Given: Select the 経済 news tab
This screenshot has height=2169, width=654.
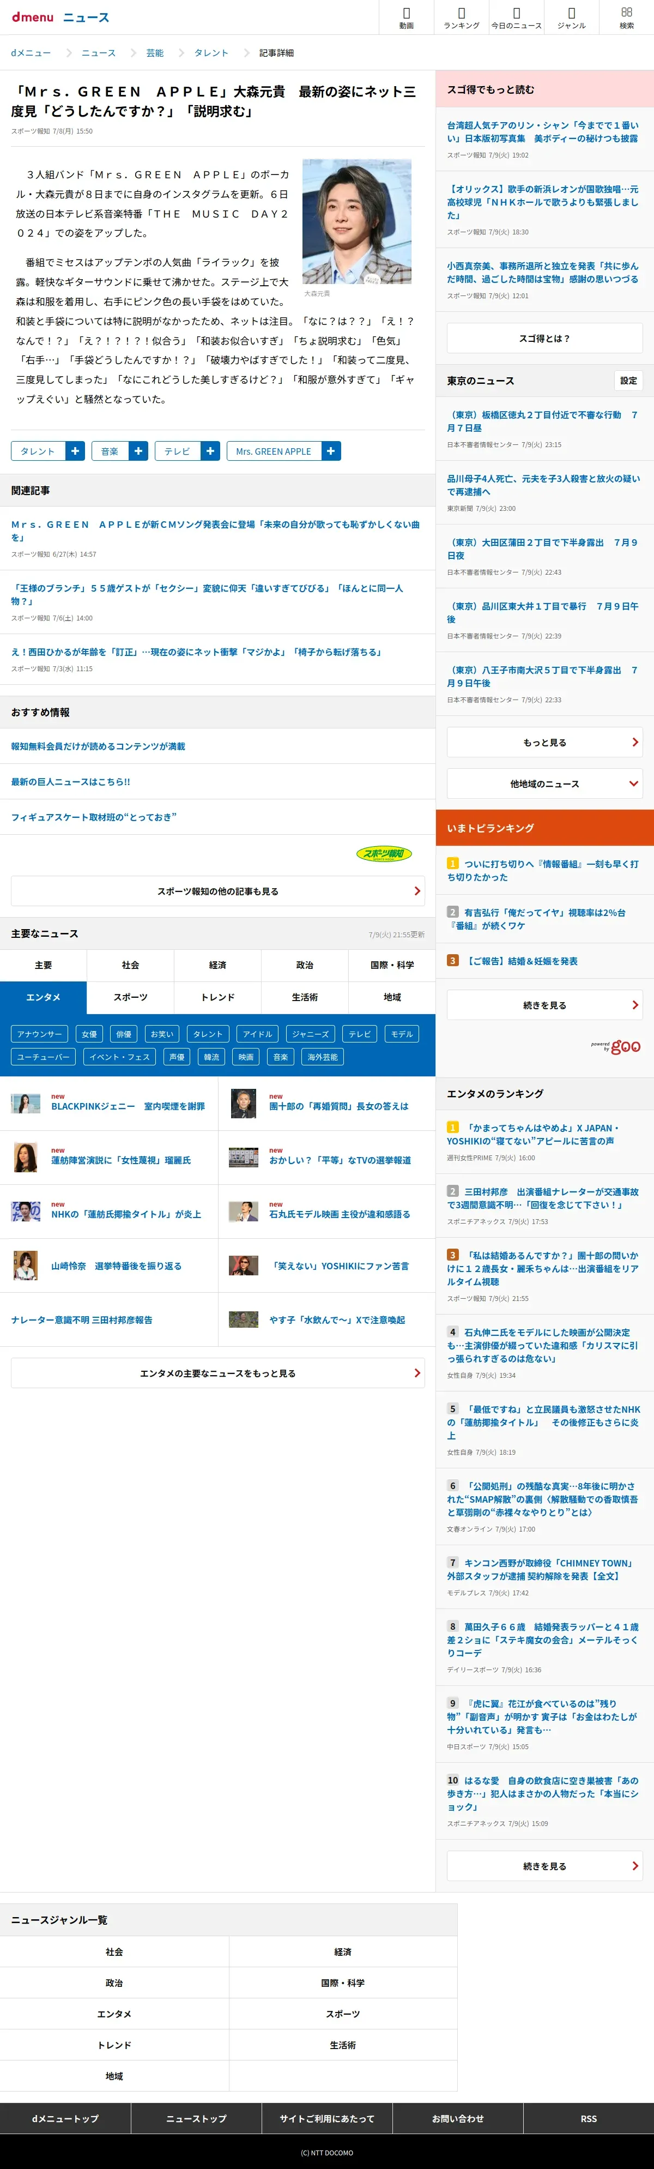Looking at the screenshot, I should [217, 965].
